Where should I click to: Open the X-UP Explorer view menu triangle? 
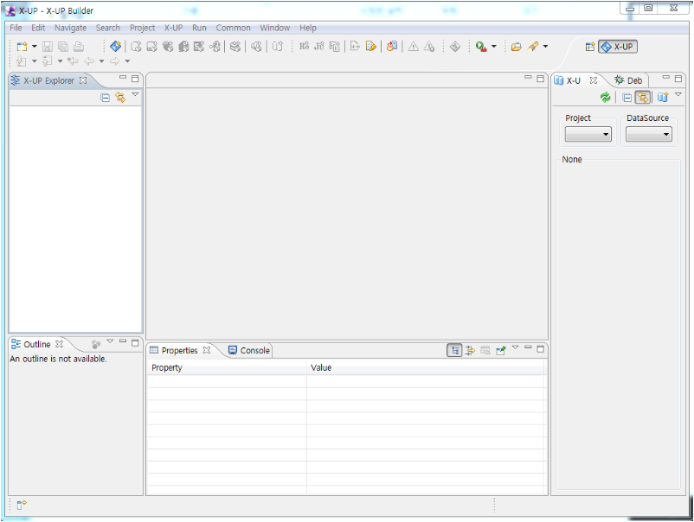(136, 94)
